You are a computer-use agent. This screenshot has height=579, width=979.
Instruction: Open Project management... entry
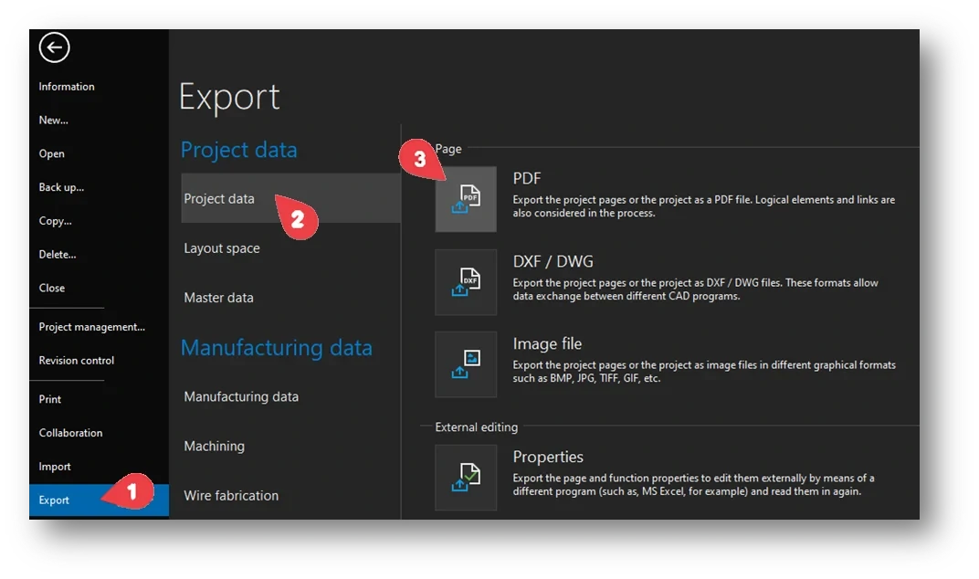(x=91, y=327)
